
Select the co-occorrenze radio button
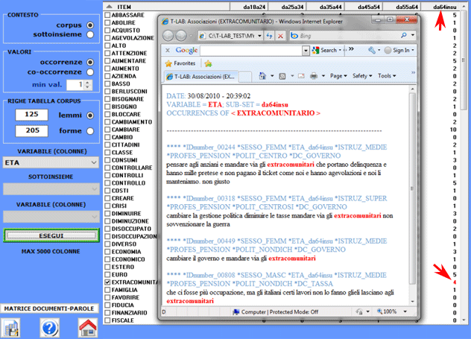point(90,72)
